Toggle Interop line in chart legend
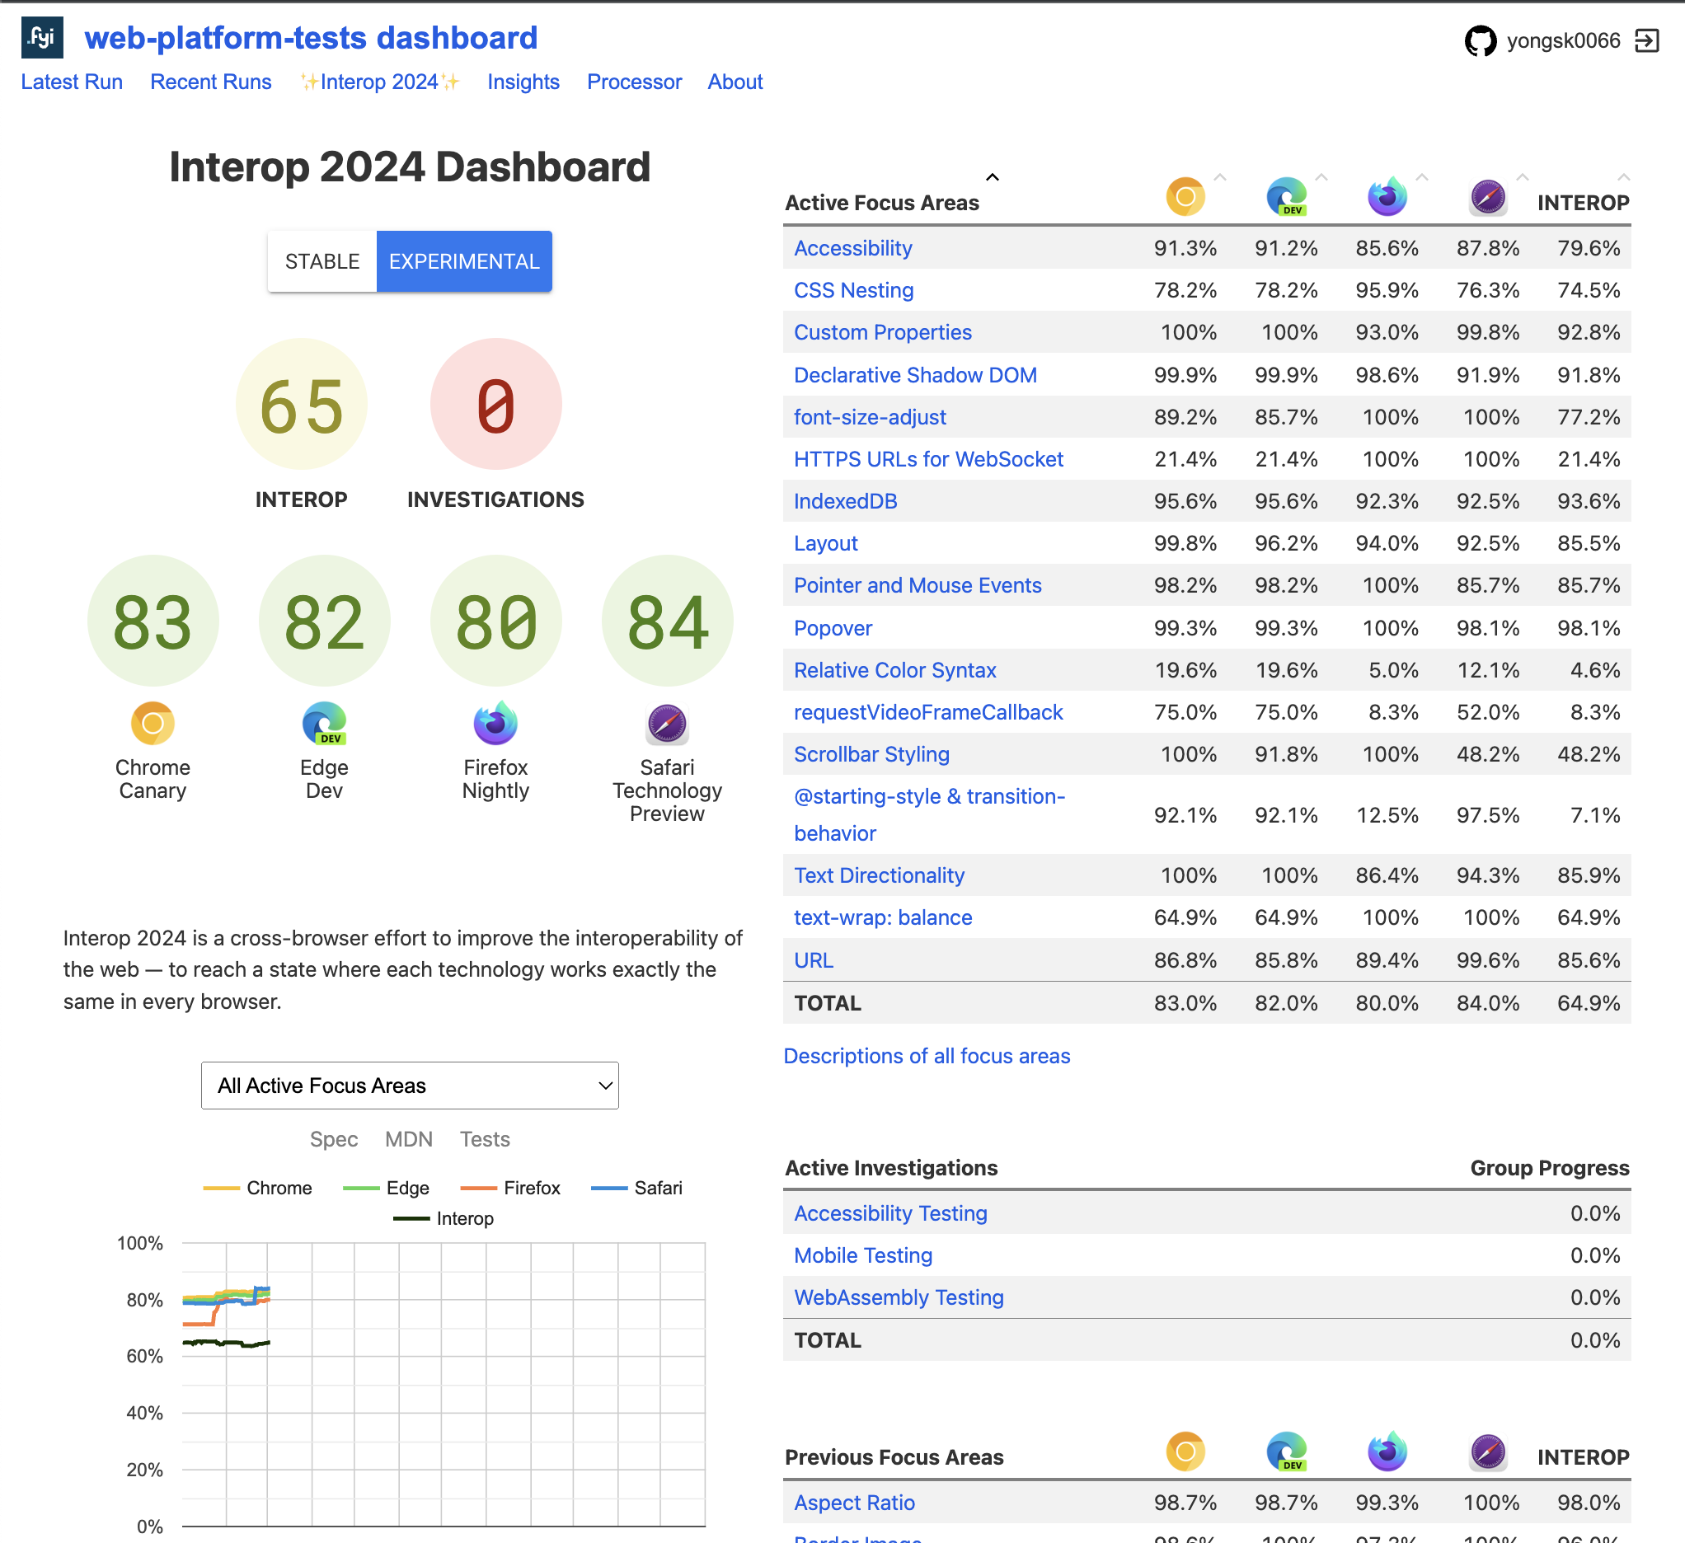The height and width of the screenshot is (1543, 1685). coord(444,1219)
